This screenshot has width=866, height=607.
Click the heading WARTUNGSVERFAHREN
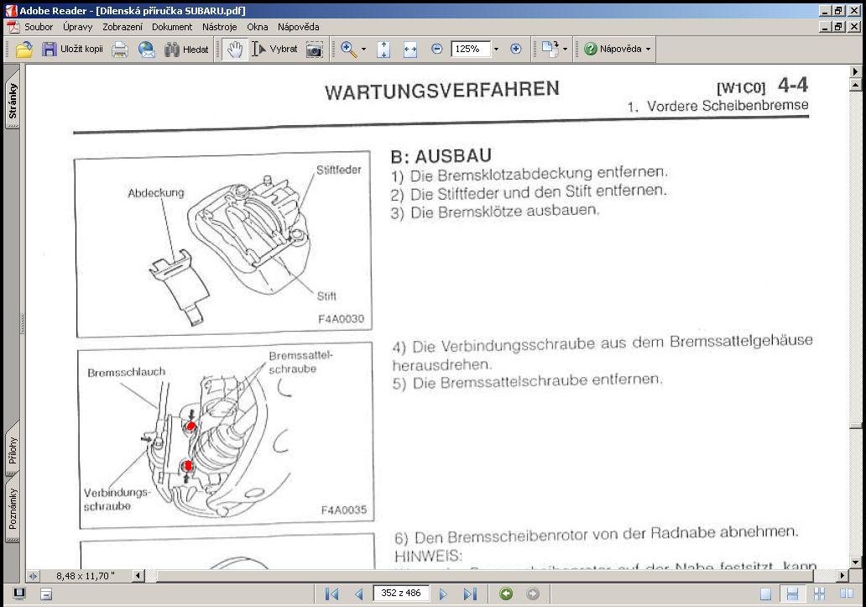pyautogui.click(x=442, y=91)
